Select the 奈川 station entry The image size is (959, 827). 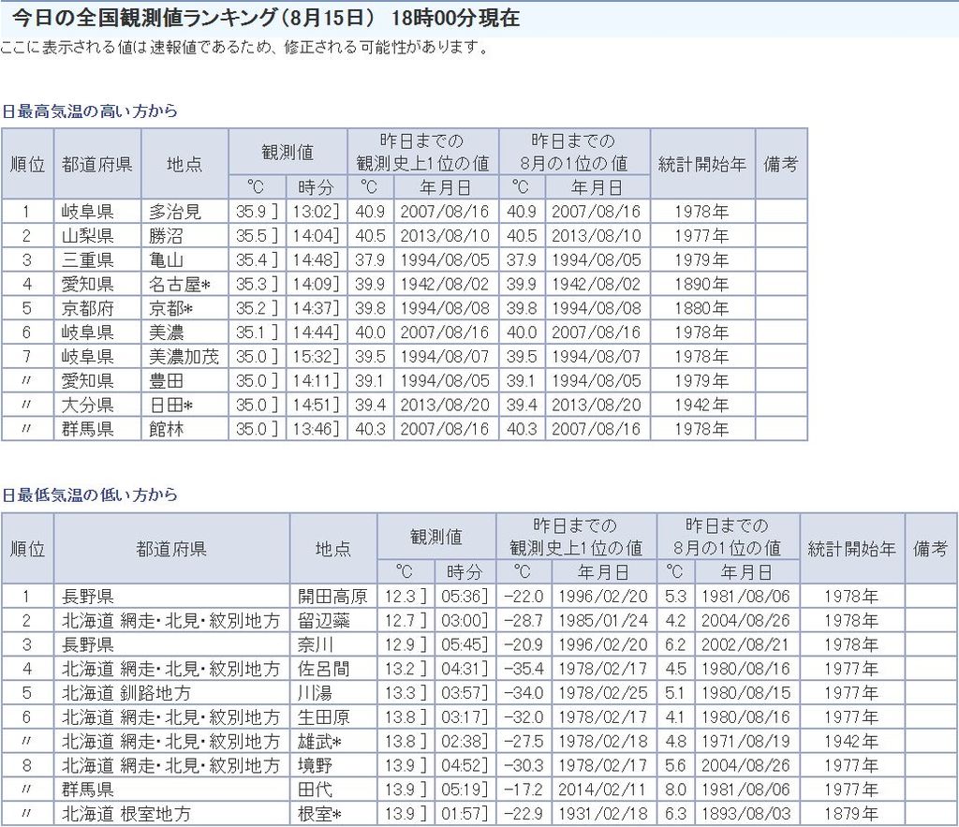click(316, 644)
